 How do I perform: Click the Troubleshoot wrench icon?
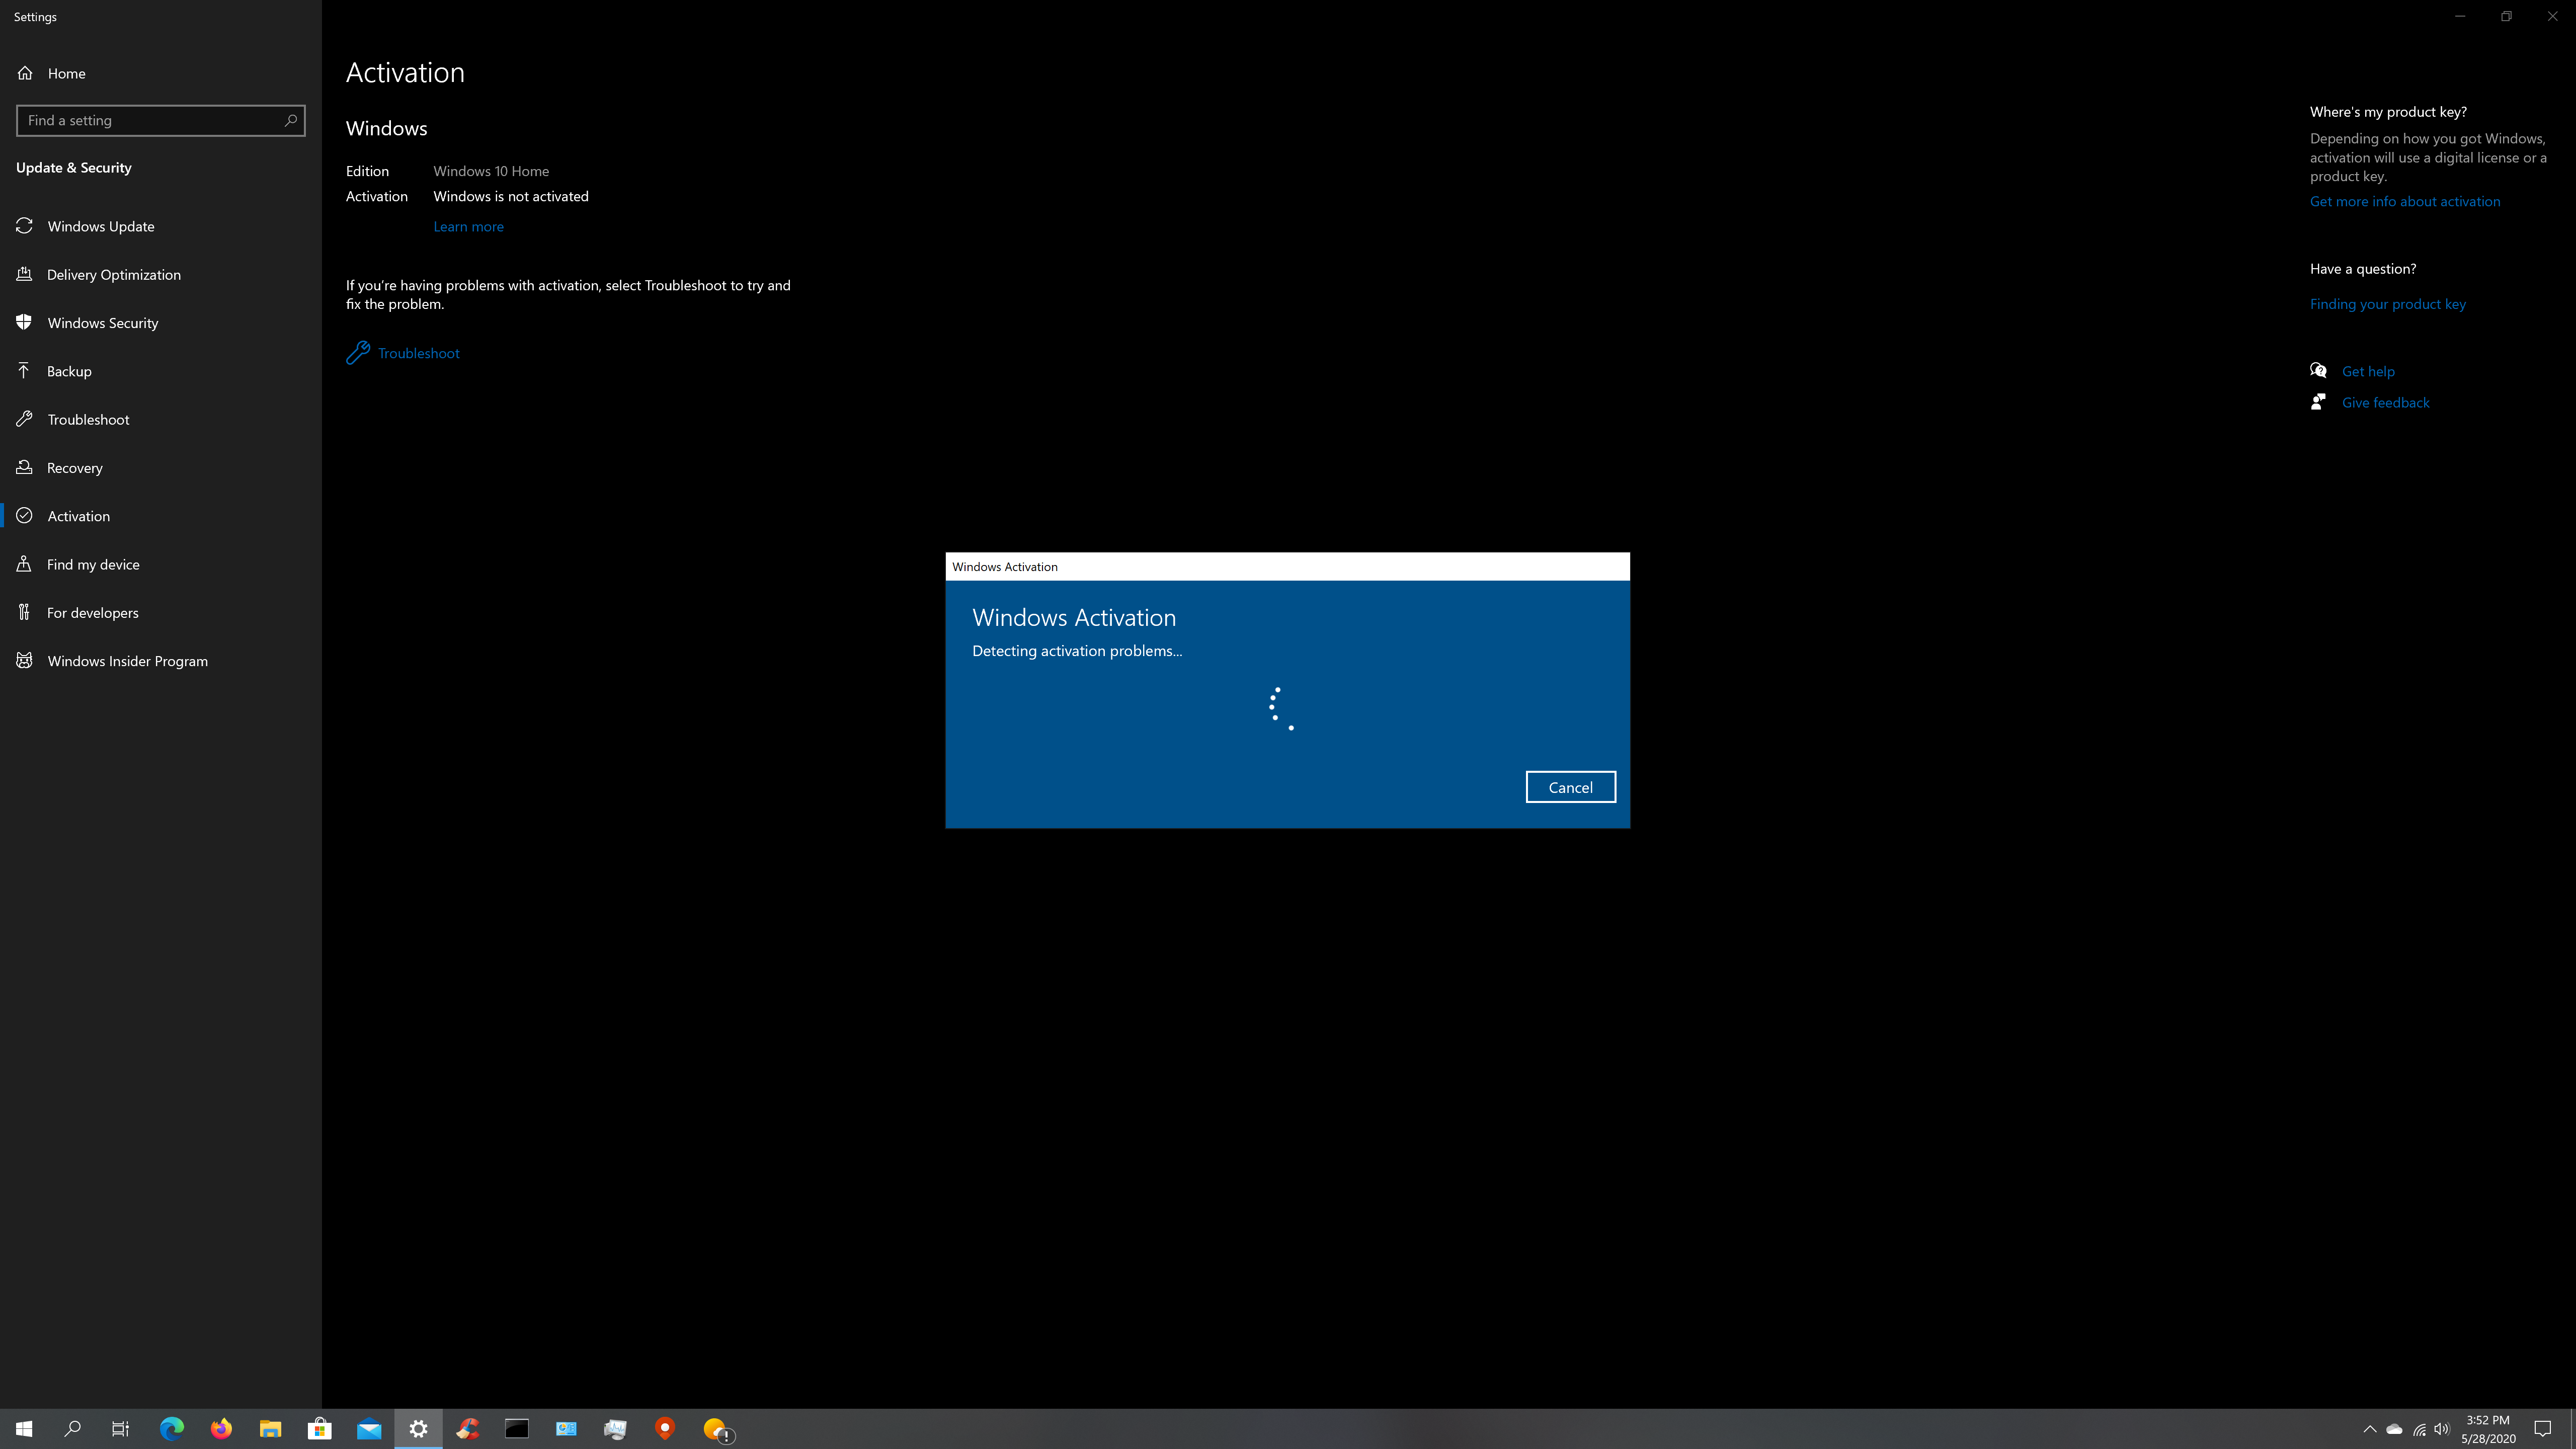click(357, 352)
